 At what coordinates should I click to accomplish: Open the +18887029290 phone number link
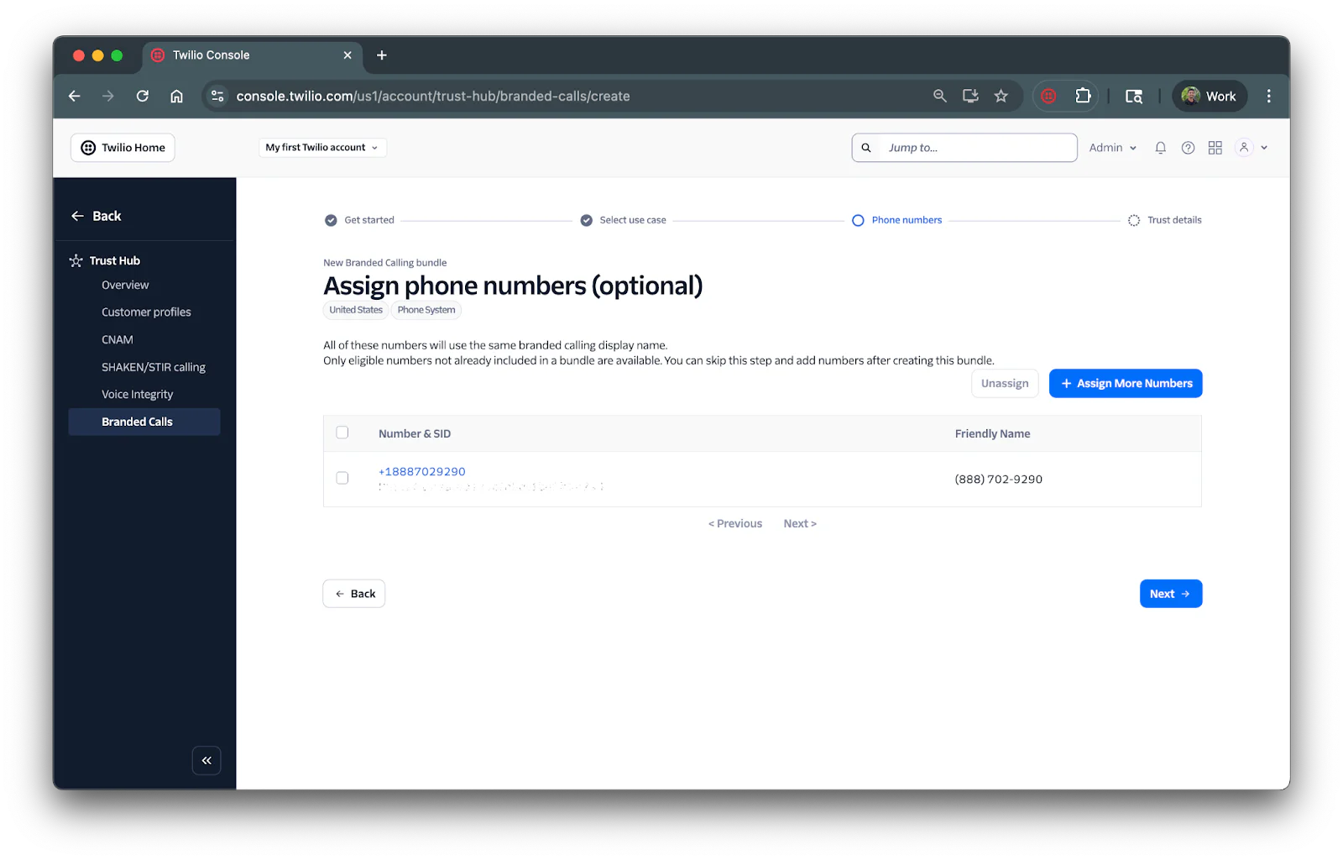coord(421,471)
